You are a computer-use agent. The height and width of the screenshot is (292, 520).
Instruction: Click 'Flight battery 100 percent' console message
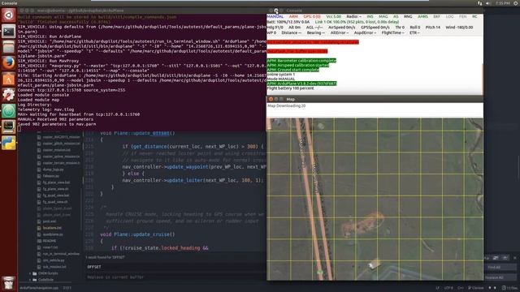click(x=290, y=88)
